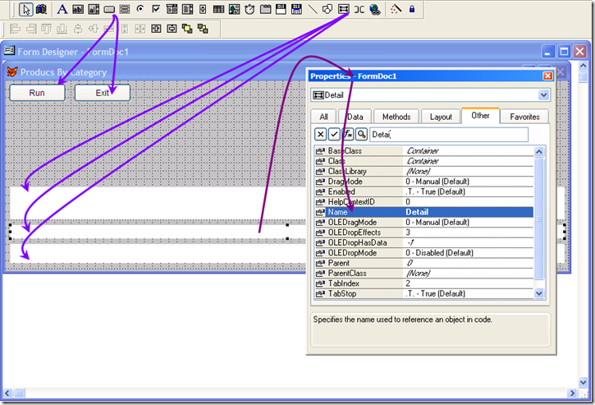The width and height of the screenshot is (595, 405).
Task: Click Form Designer horizontal scroll left arrow
Action: [7, 393]
